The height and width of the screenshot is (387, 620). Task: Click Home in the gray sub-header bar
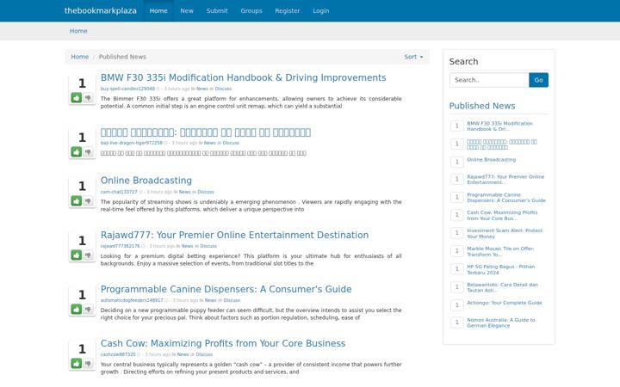[x=78, y=31]
